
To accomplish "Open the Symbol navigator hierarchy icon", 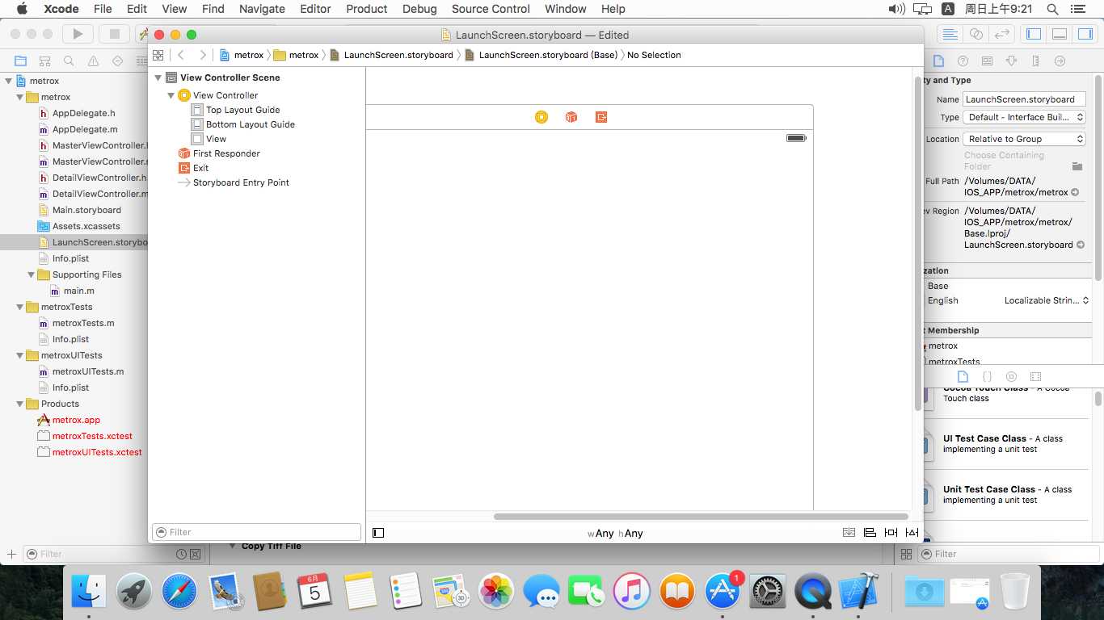I will pos(45,61).
